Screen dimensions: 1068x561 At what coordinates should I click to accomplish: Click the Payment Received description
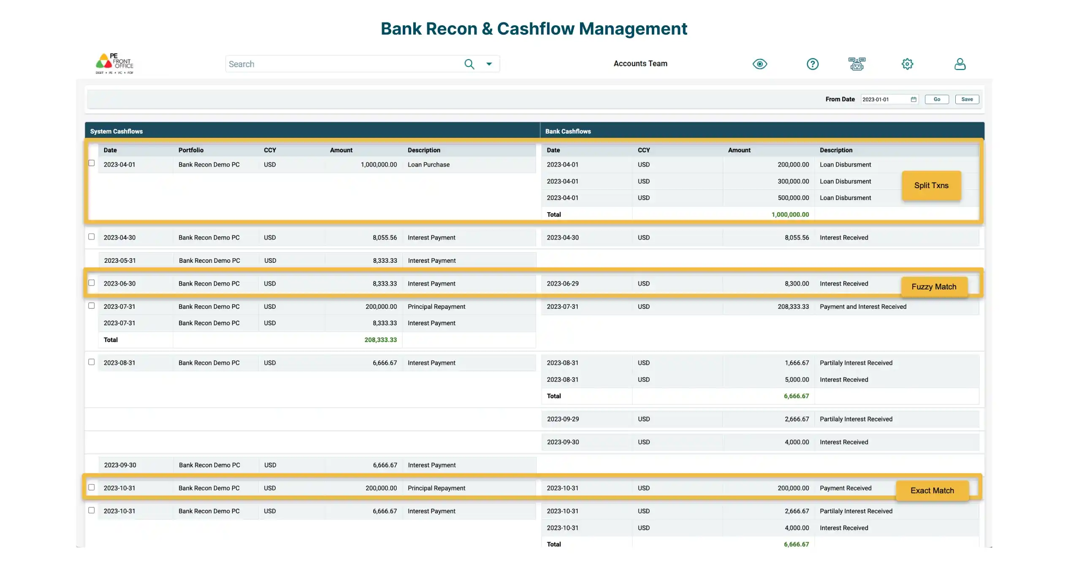[846, 488]
